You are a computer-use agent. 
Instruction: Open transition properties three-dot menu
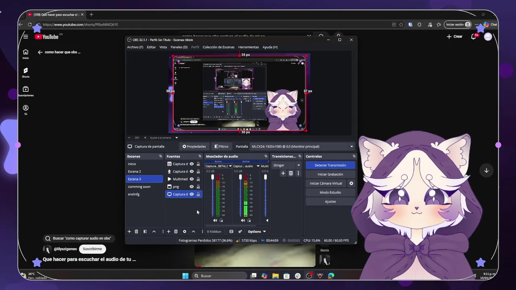tap(298, 173)
